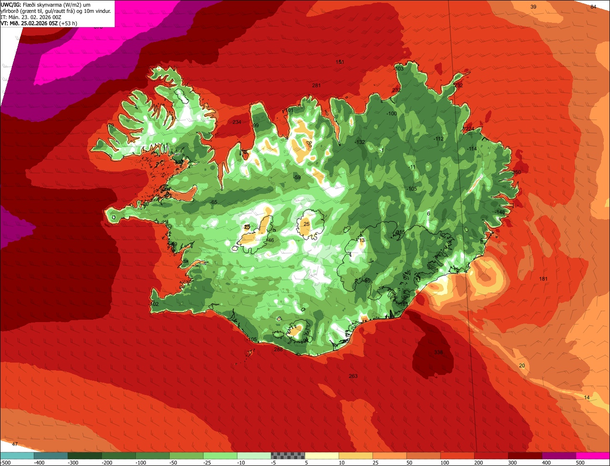Click the map value '84'
Screen dimensions: 610x466
point(593,7)
